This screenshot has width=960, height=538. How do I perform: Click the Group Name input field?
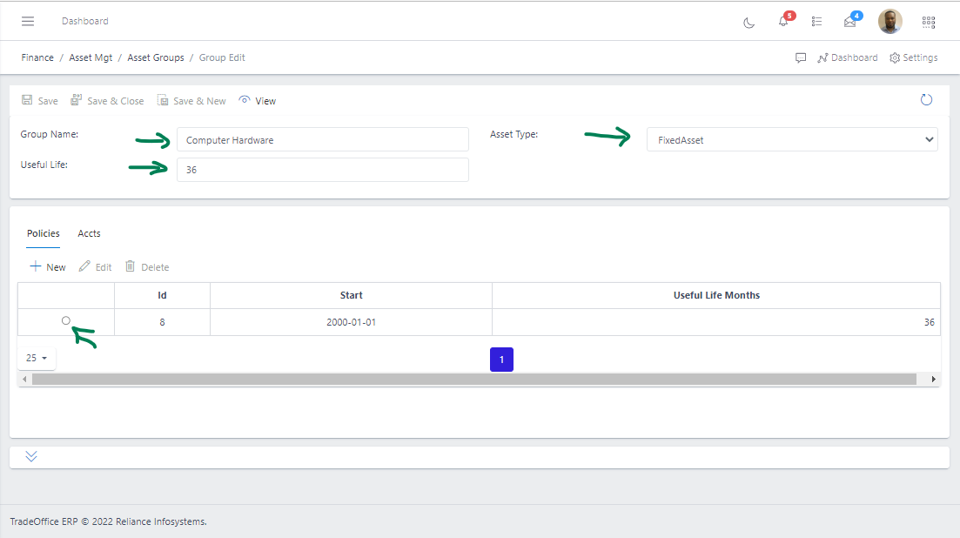tap(322, 139)
